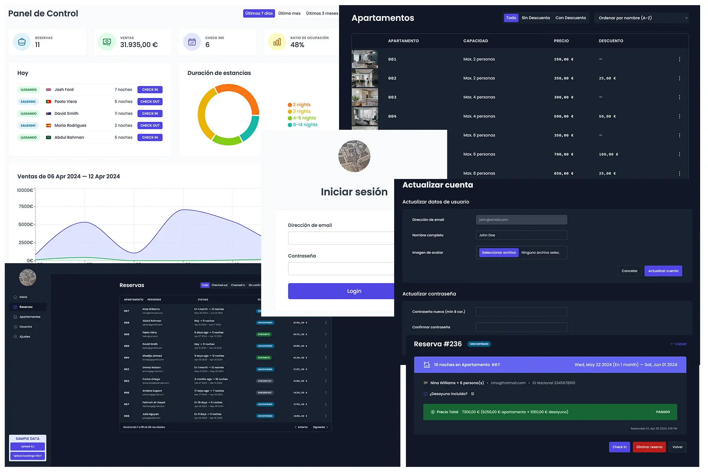
Task: Open actions menu for 700,00 € apartment row
Action: point(679,154)
